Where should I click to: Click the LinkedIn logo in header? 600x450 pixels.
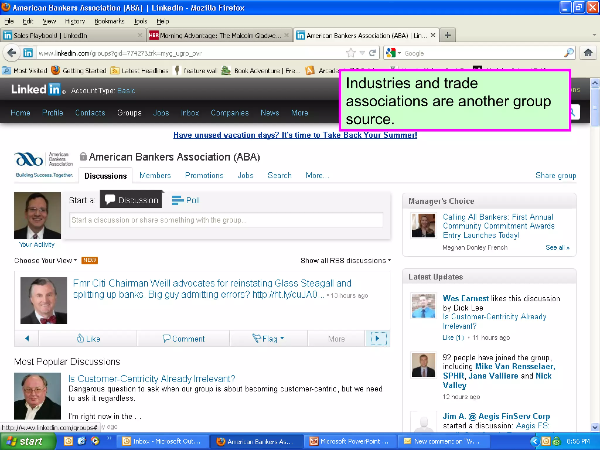click(x=36, y=89)
